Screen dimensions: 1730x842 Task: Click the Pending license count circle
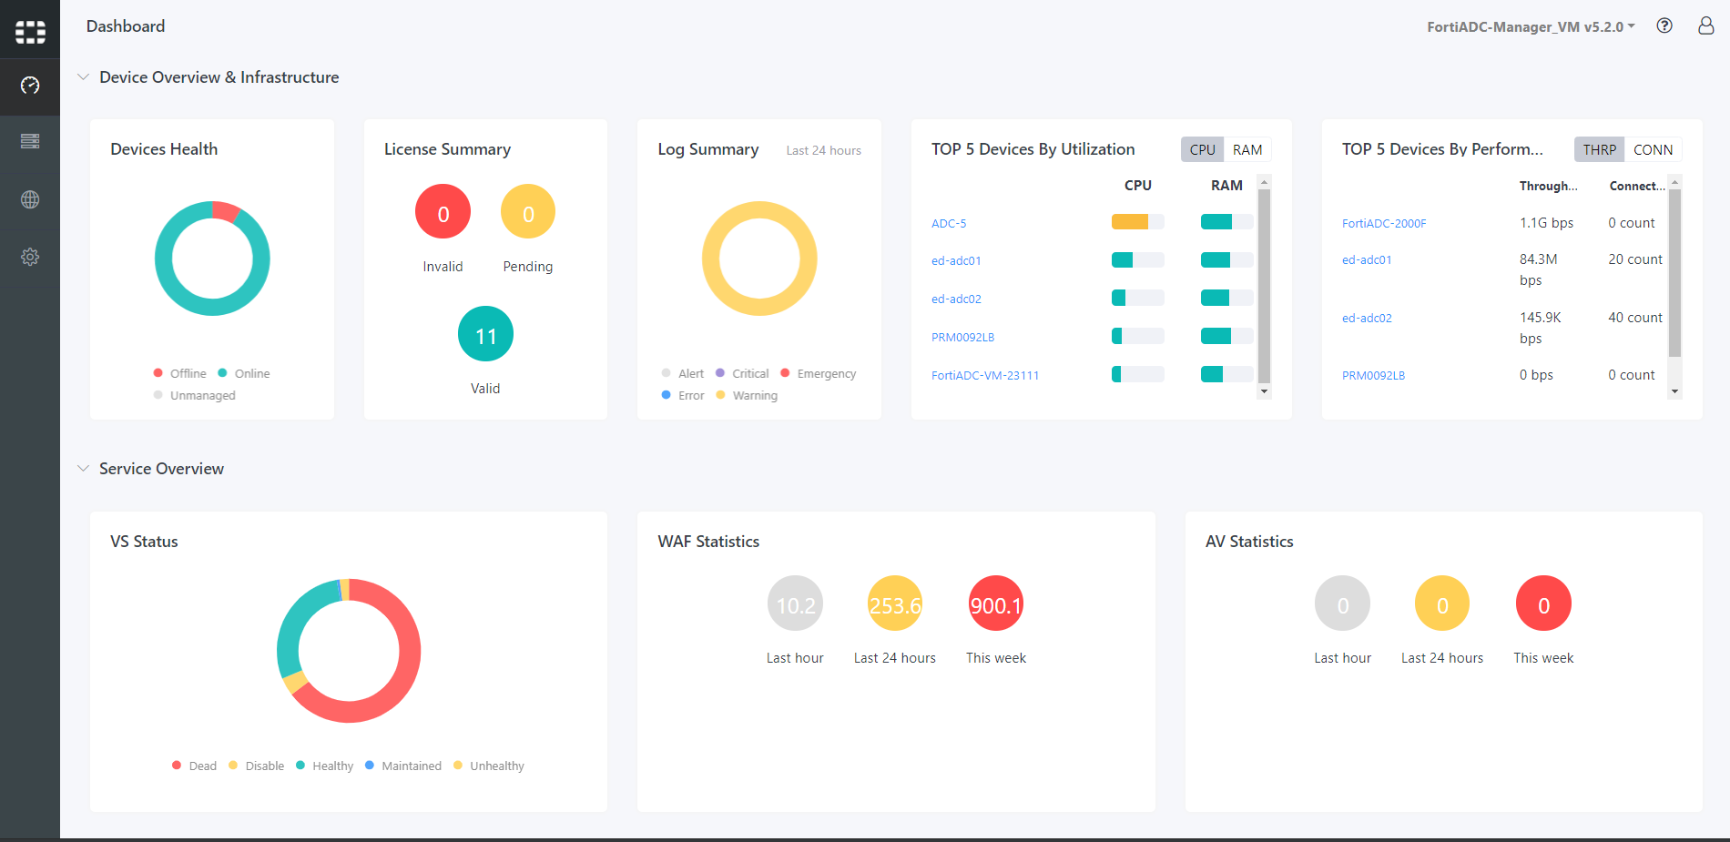(528, 212)
